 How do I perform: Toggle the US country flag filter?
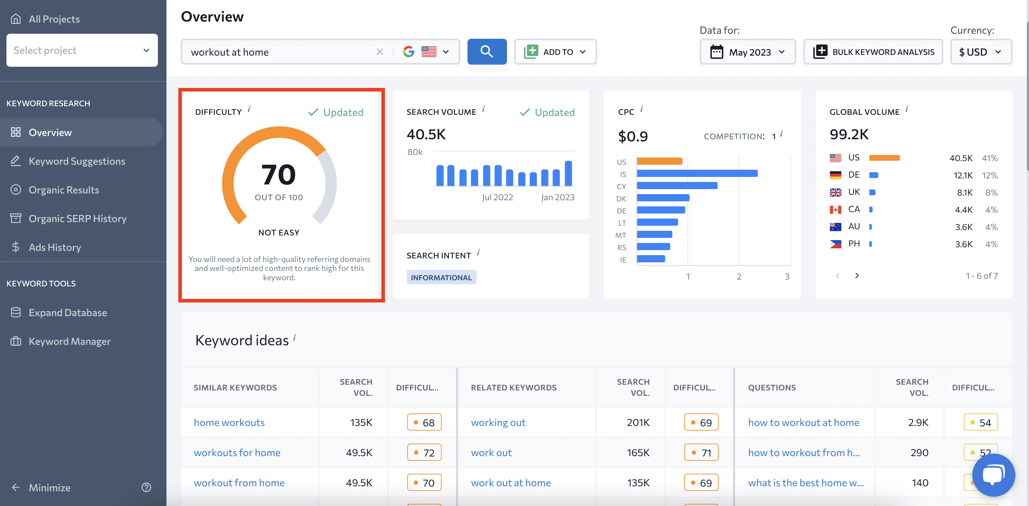click(428, 51)
